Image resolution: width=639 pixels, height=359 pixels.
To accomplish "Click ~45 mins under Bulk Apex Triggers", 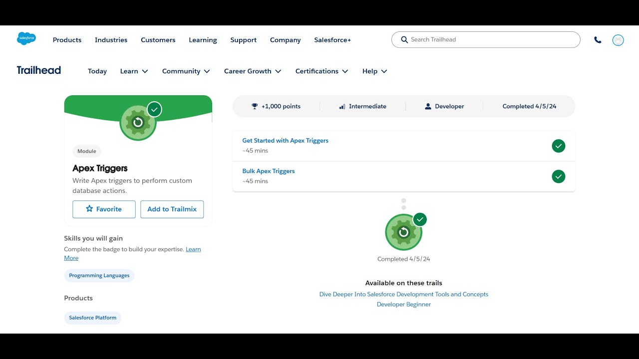I will (x=255, y=181).
